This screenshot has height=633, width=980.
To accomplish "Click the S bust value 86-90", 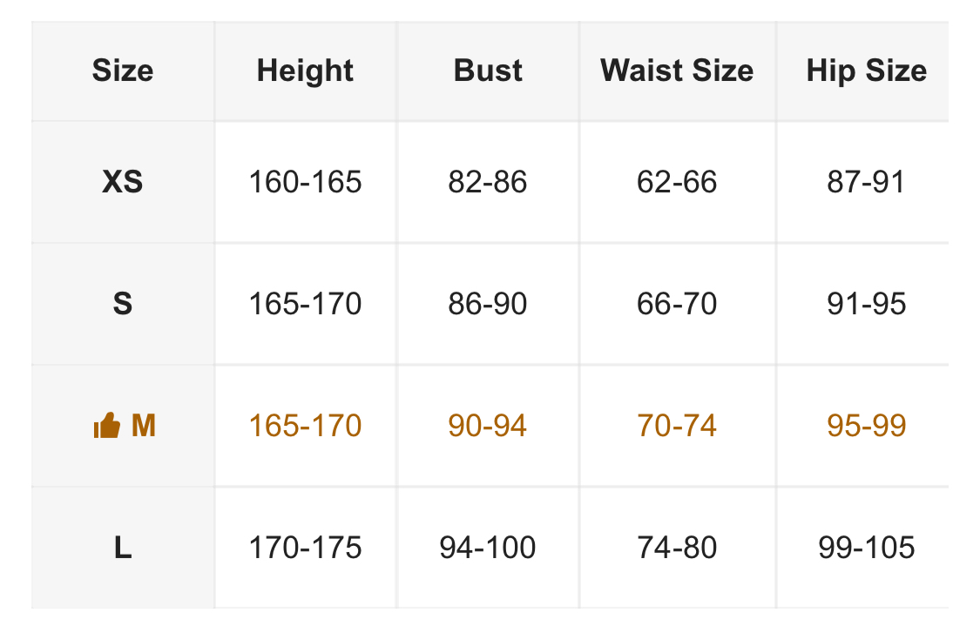I will [x=488, y=304].
